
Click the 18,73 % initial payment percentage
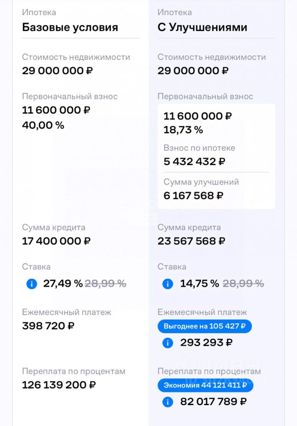(183, 130)
